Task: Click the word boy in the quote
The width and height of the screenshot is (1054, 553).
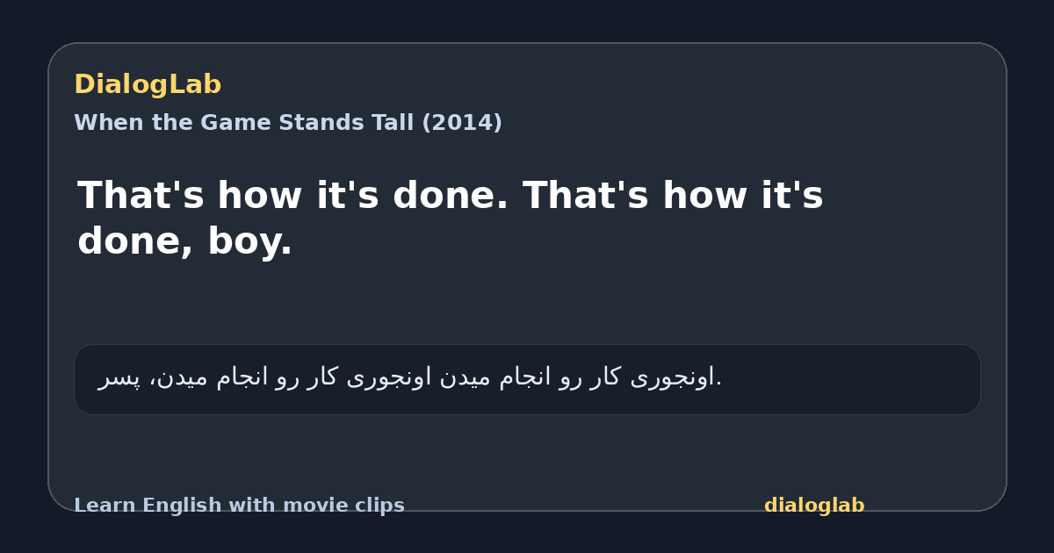Action: [249, 241]
